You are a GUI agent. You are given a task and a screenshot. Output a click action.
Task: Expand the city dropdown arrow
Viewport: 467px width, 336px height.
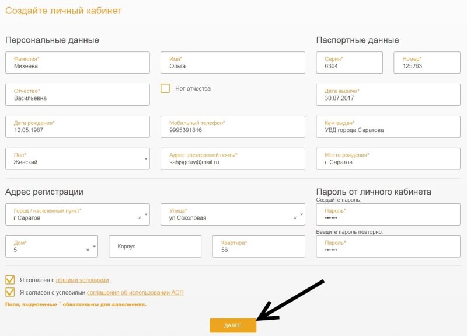145,214
